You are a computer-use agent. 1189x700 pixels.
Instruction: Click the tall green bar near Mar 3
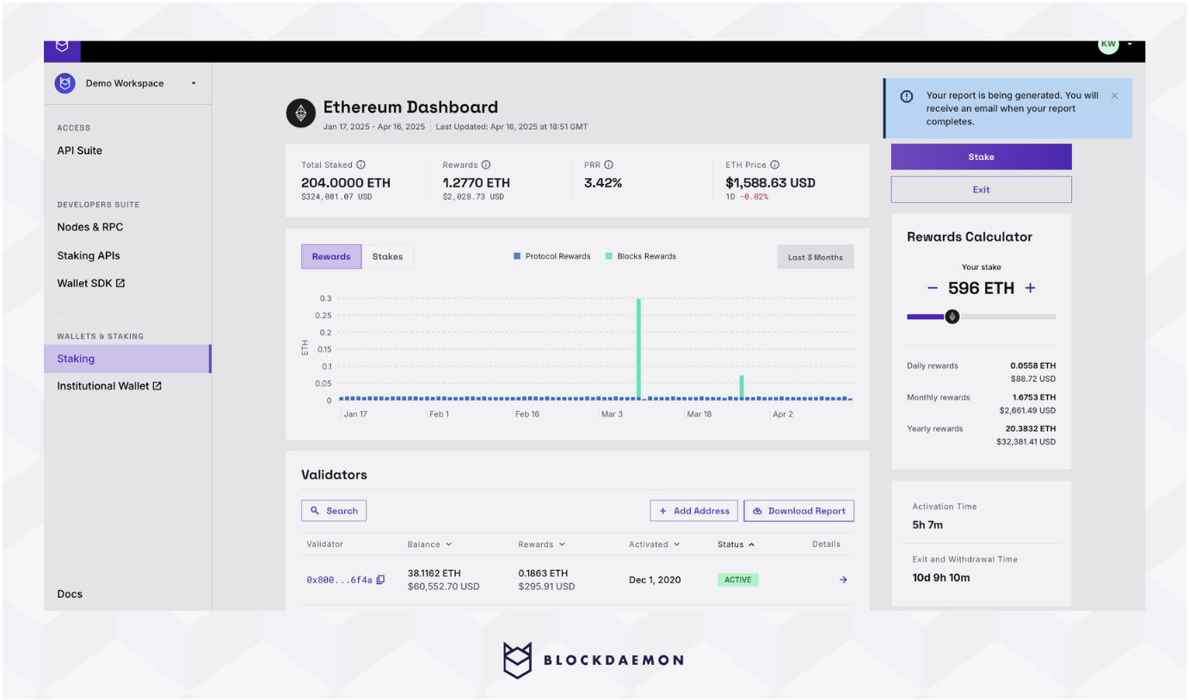pos(638,348)
